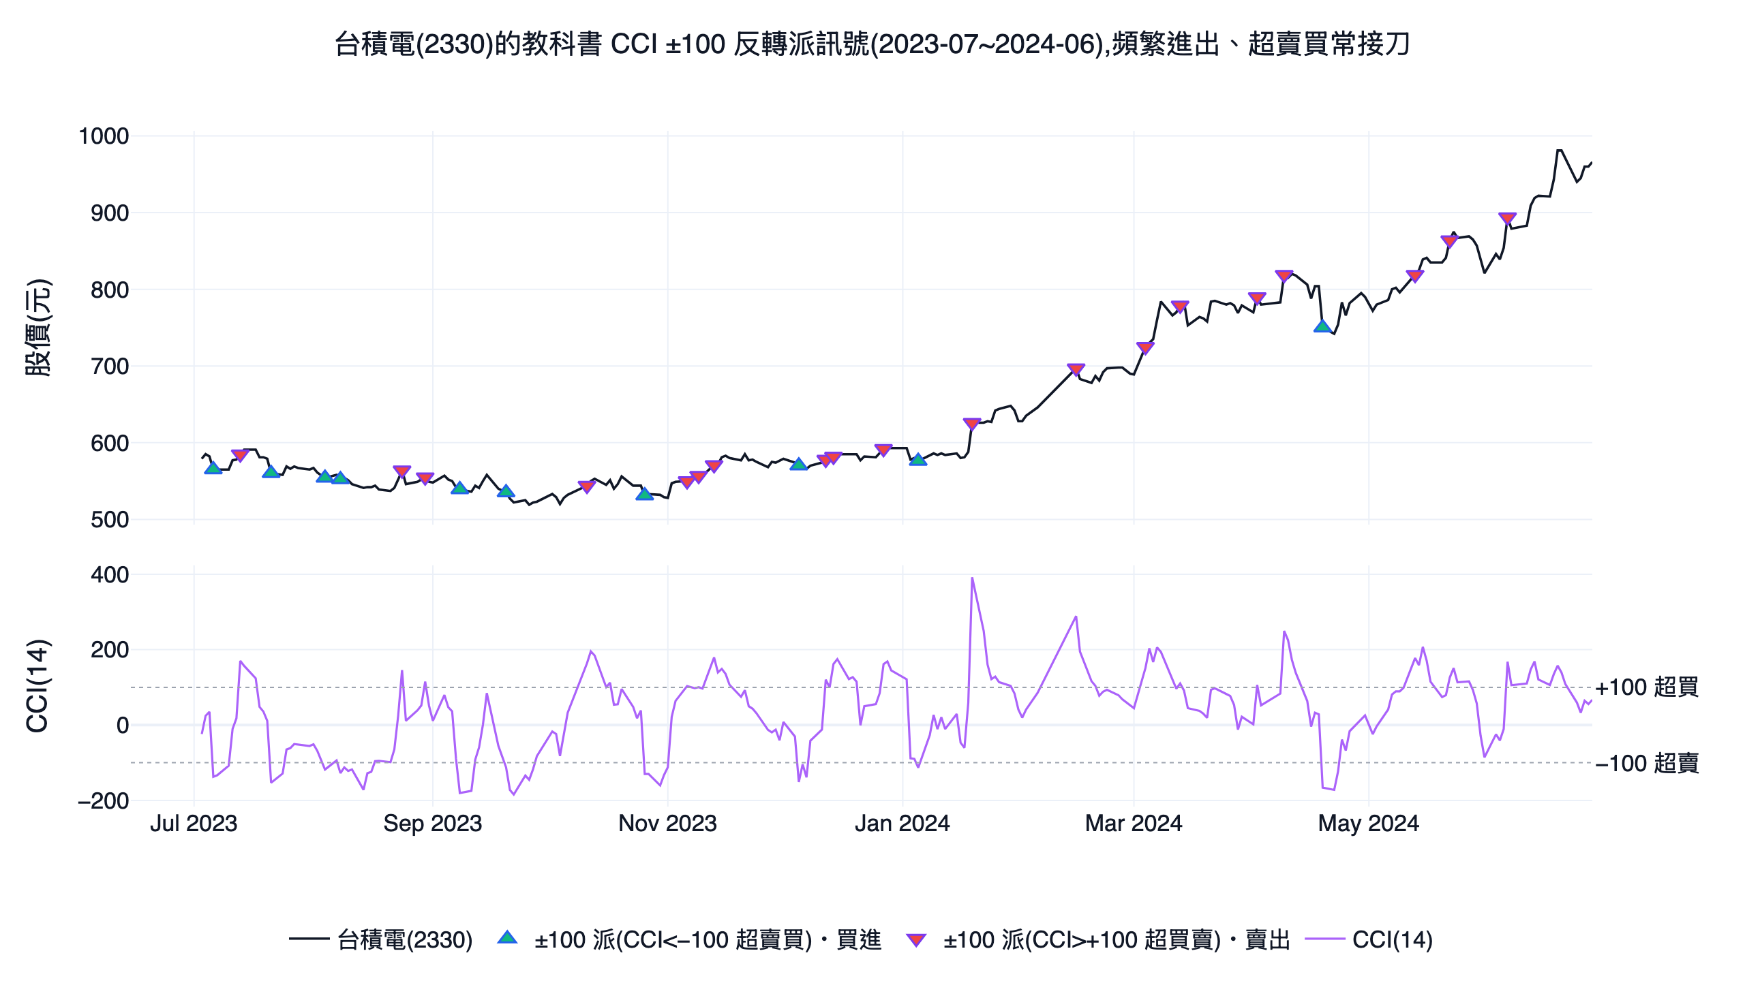Select the mid-May 2024 sell marker near 818
The height and width of the screenshot is (981, 1745).
(1414, 277)
